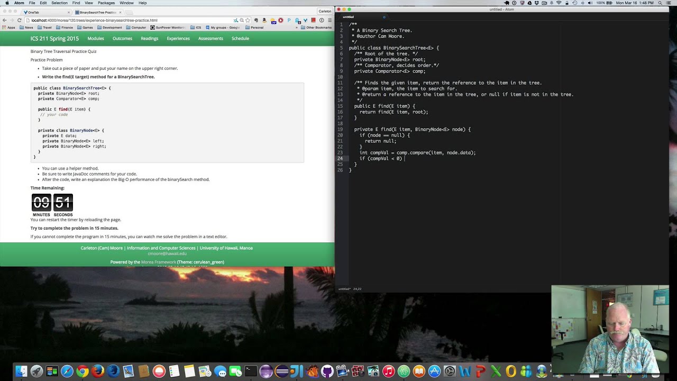Open the Chrome hamburger menu
Image resolution: width=677 pixels, height=381 pixels.
330,20
